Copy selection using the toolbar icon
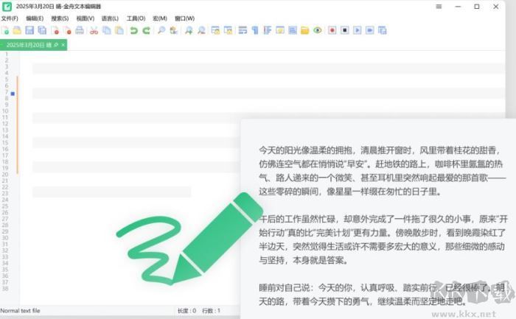Screen dimensions: 516x319 107,31
